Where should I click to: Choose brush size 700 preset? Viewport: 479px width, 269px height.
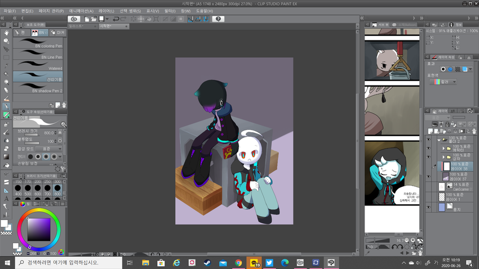pyautogui.click(x=47, y=190)
